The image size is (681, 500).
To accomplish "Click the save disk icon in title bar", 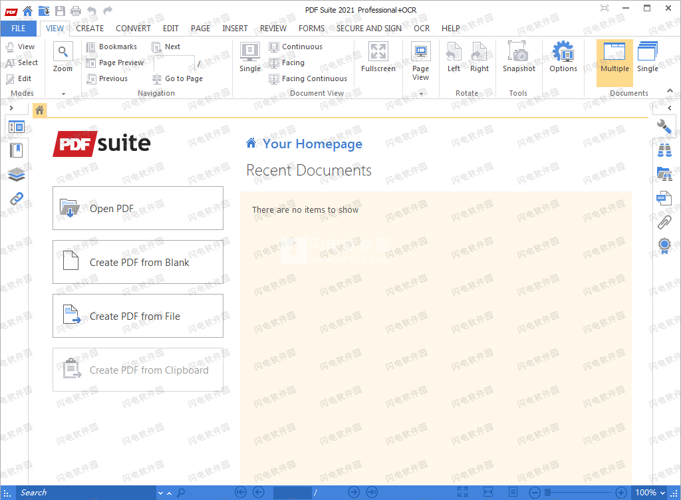I will (x=60, y=11).
